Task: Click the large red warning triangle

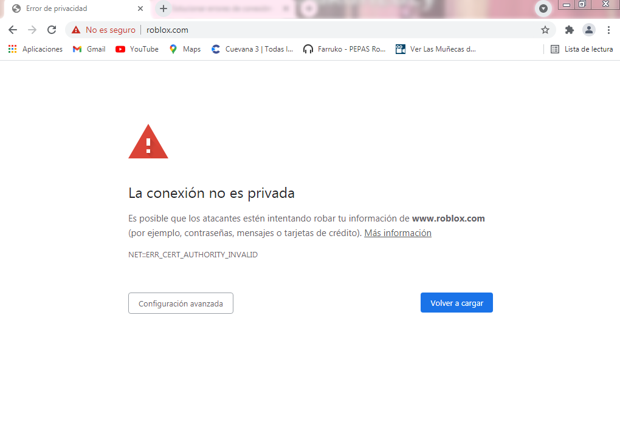Action: [x=148, y=141]
